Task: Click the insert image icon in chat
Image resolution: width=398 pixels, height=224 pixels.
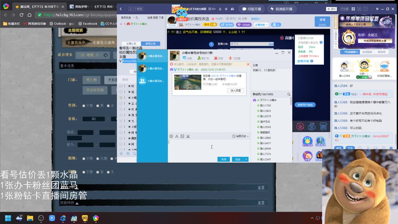Action: [182, 136]
